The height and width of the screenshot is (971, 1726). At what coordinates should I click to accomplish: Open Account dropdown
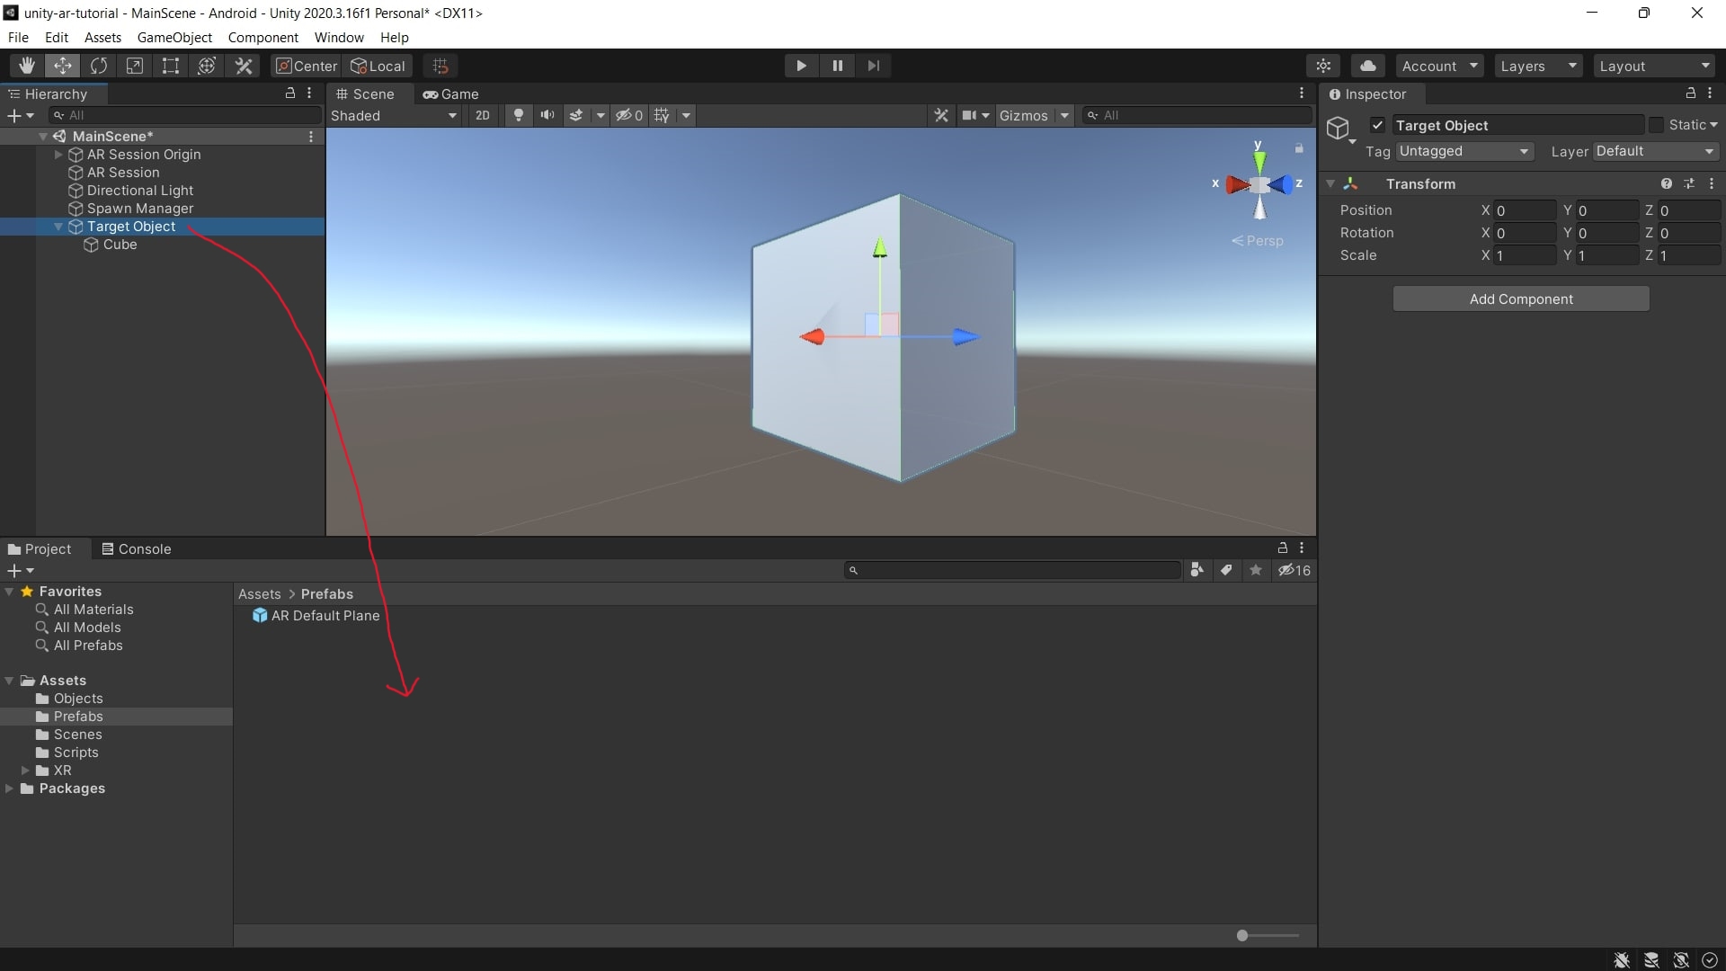pos(1439,66)
